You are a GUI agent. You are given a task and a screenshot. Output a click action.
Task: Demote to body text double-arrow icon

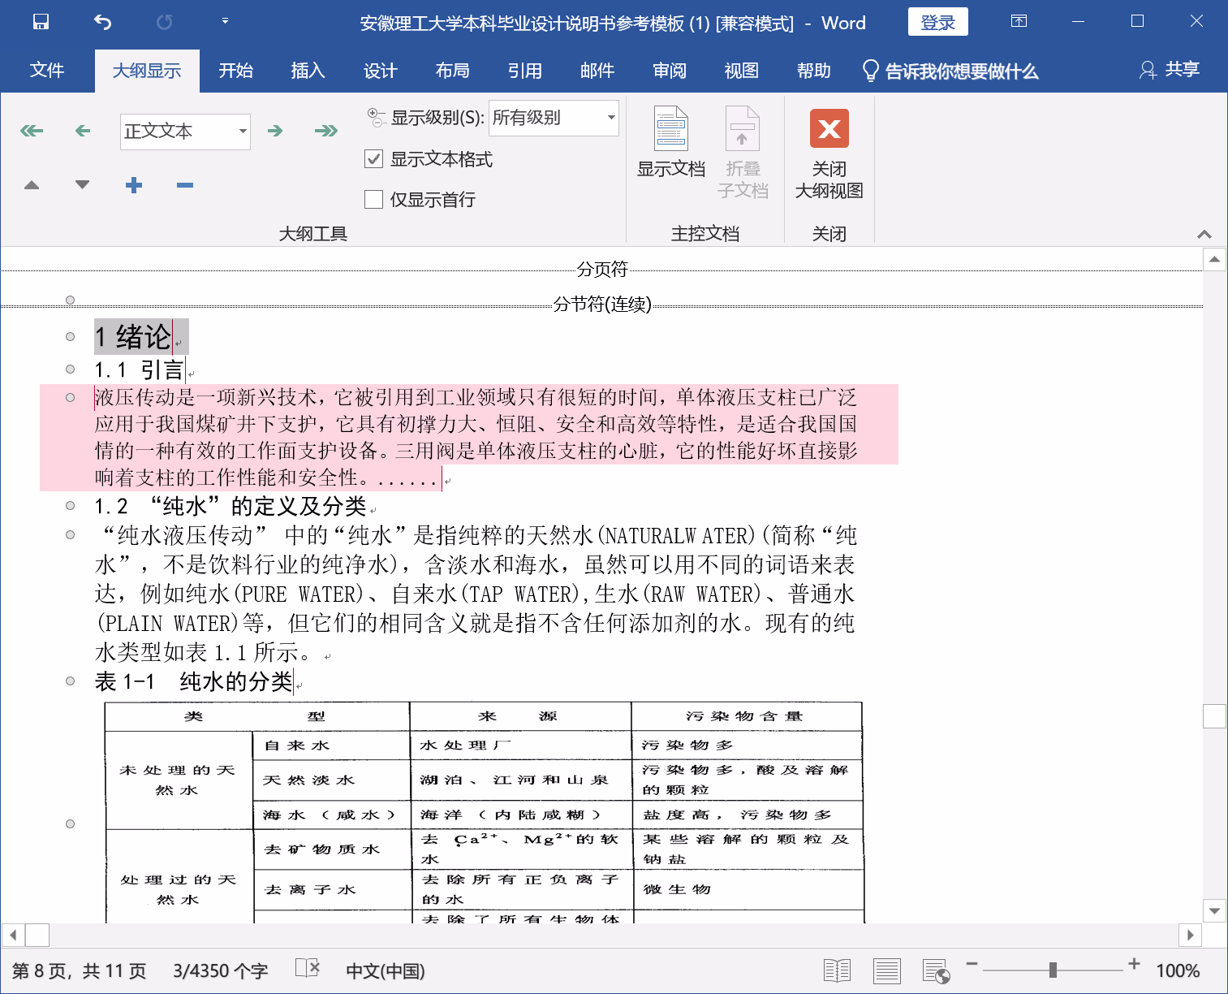(326, 131)
